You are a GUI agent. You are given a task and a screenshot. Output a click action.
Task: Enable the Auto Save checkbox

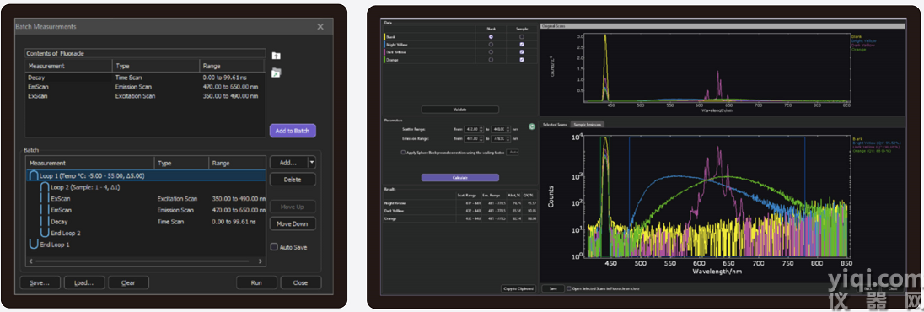pos(274,247)
